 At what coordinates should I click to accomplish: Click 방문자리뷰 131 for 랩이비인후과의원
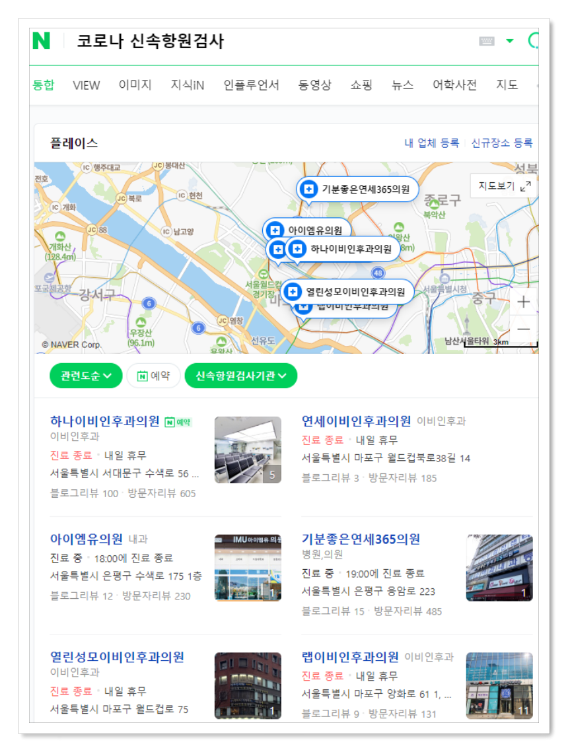pyautogui.click(x=402, y=714)
